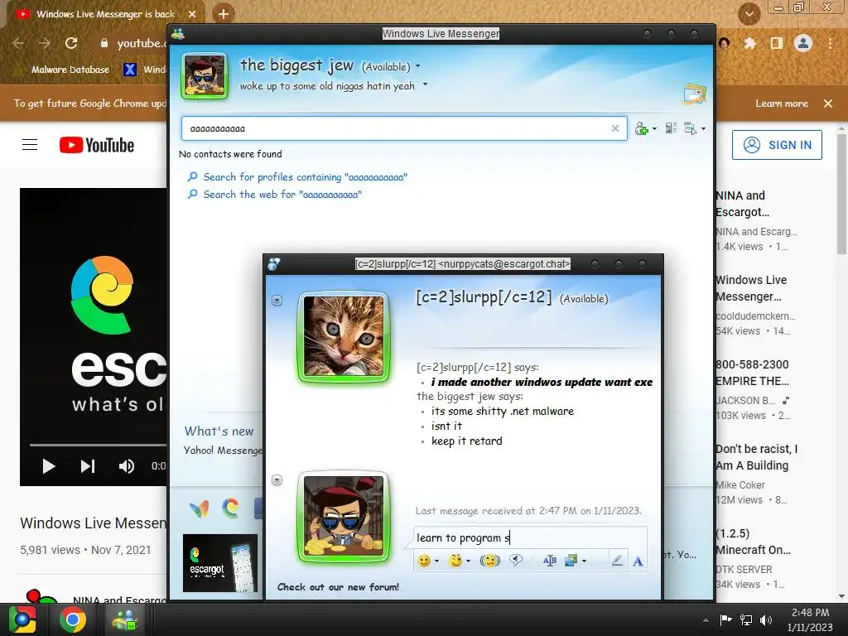Click the taskbar volume speaker icon
This screenshot has width=848, height=636.
(766, 620)
